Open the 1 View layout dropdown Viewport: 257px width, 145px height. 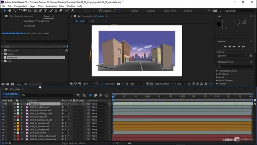click(x=180, y=84)
